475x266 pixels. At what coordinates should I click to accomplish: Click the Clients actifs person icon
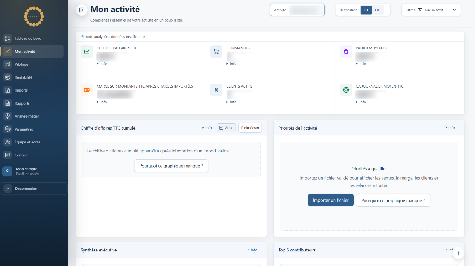click(216, 90)
